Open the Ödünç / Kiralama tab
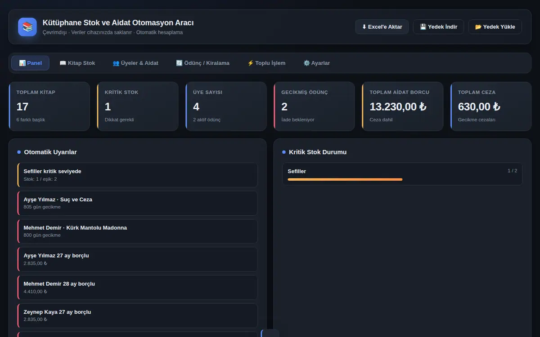 click(202, 63)
